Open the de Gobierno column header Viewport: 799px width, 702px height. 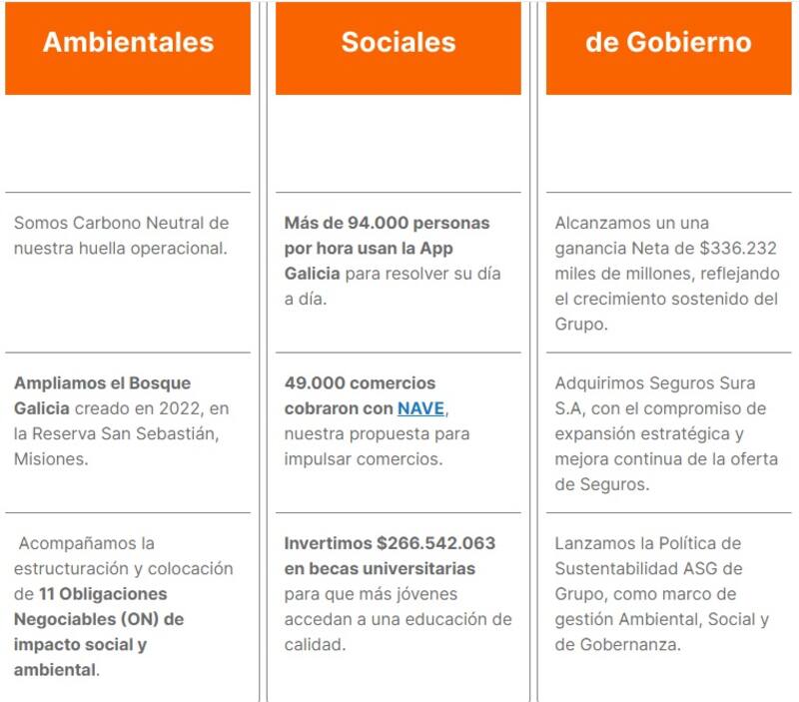pyautogui.click(x=668, y=43)
